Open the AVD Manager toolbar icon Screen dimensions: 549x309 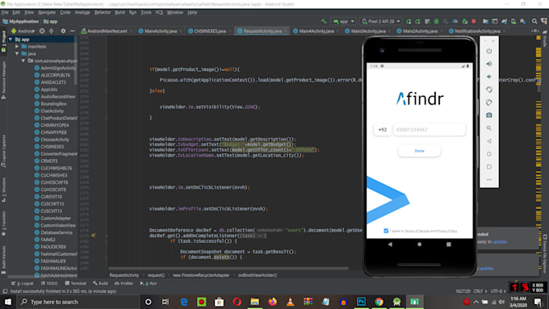513,21
